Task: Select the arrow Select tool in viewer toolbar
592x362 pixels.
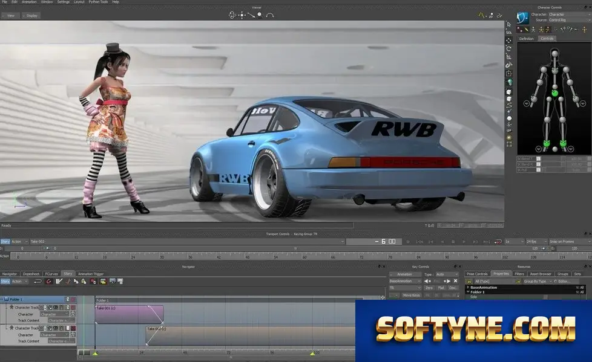Action: click(x=508, y=24)
